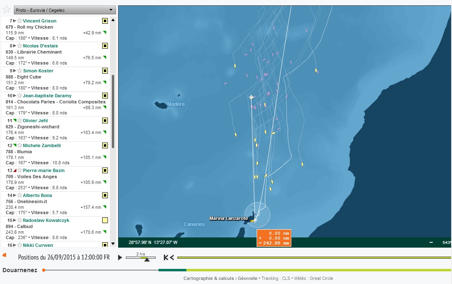Screen dimensions: 452x284
Task: Star Michele Zambelli in the ranking
Action: click(x=20, y=145)
